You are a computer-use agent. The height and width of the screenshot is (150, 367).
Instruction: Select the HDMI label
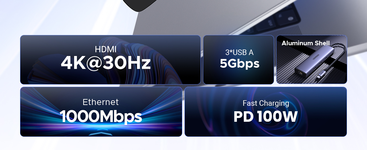point(106,49)
